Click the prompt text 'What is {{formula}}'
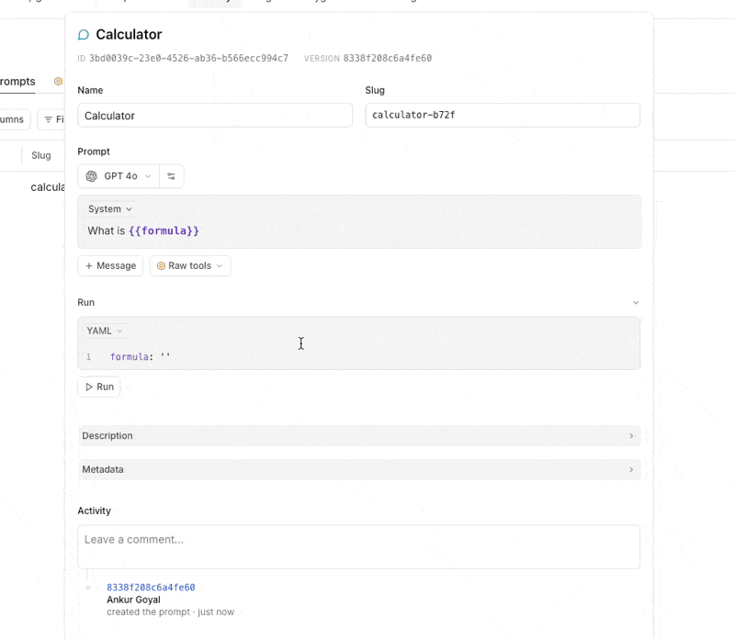This screenshot has width=735, height=639. [143, 231]
